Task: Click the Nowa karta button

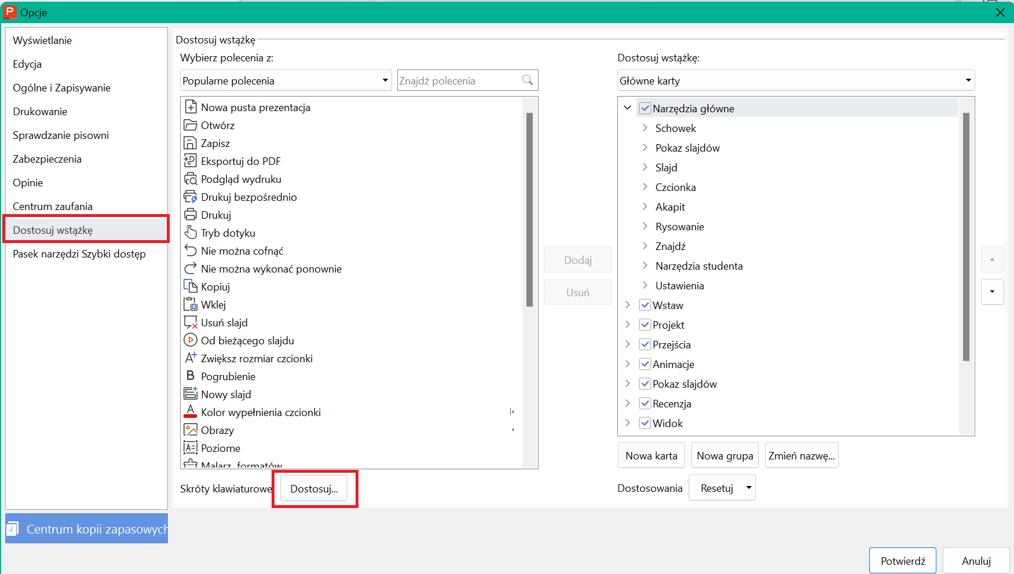Action: 651,455
